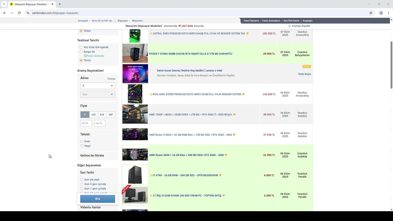This screenshot has width=393, height=221.
Task: Click the badge icon after AMD 7500F title
Action: coord(234,114)
